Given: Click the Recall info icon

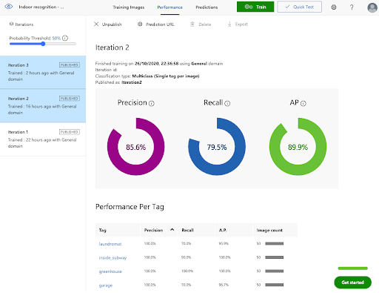Looking at the screenshot, I should [227, 103].
